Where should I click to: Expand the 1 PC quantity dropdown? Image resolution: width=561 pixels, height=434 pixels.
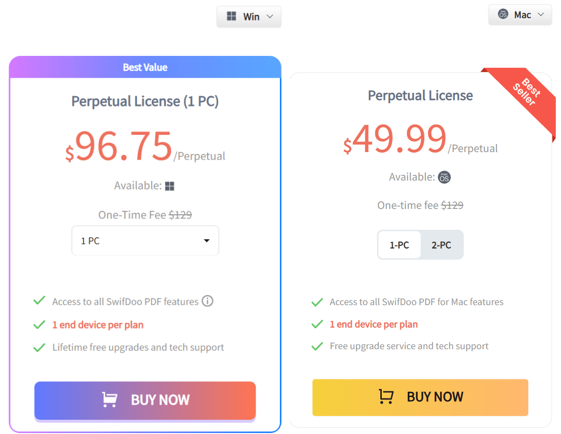coord(145,241)
